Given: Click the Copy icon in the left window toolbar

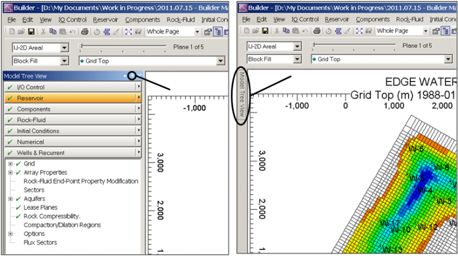Looking at the screenshot, I should (53, 31).
